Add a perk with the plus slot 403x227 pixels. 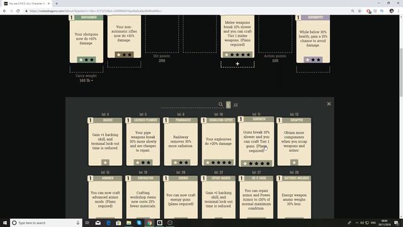pyautogui.click(x=237, y=64)
